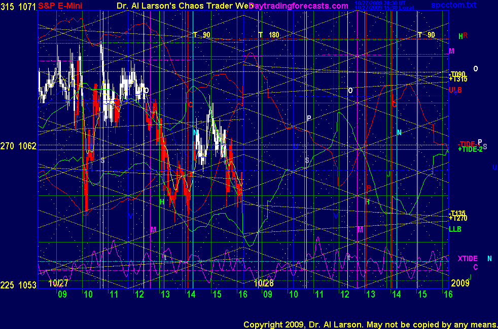Select the +T315 line label

click(458, 79)
